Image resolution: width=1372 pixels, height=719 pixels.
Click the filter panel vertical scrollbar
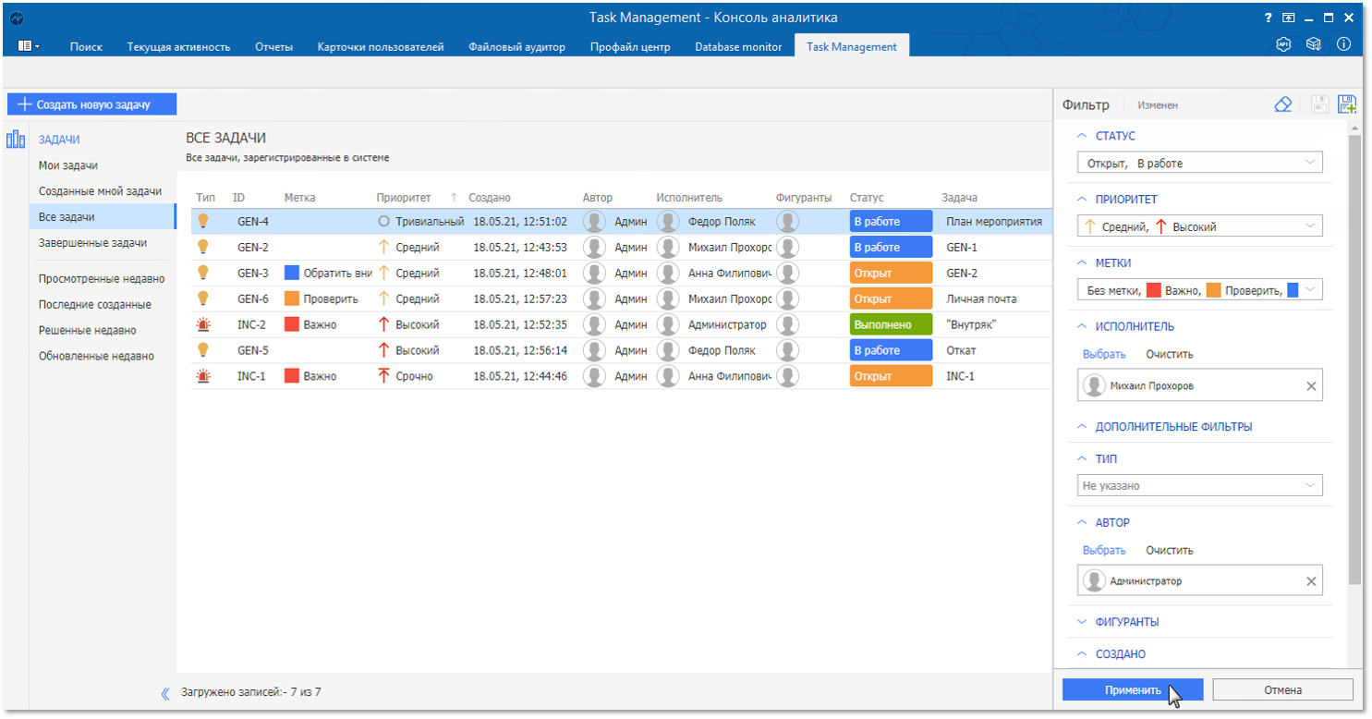[x=1354, y=359]
